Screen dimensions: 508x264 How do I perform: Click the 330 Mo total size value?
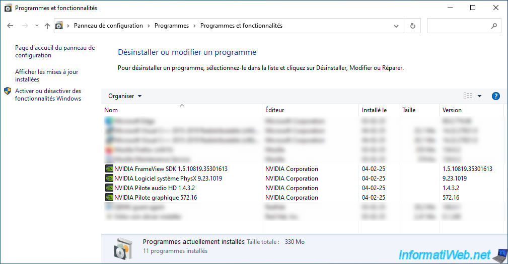coord(295,242)
